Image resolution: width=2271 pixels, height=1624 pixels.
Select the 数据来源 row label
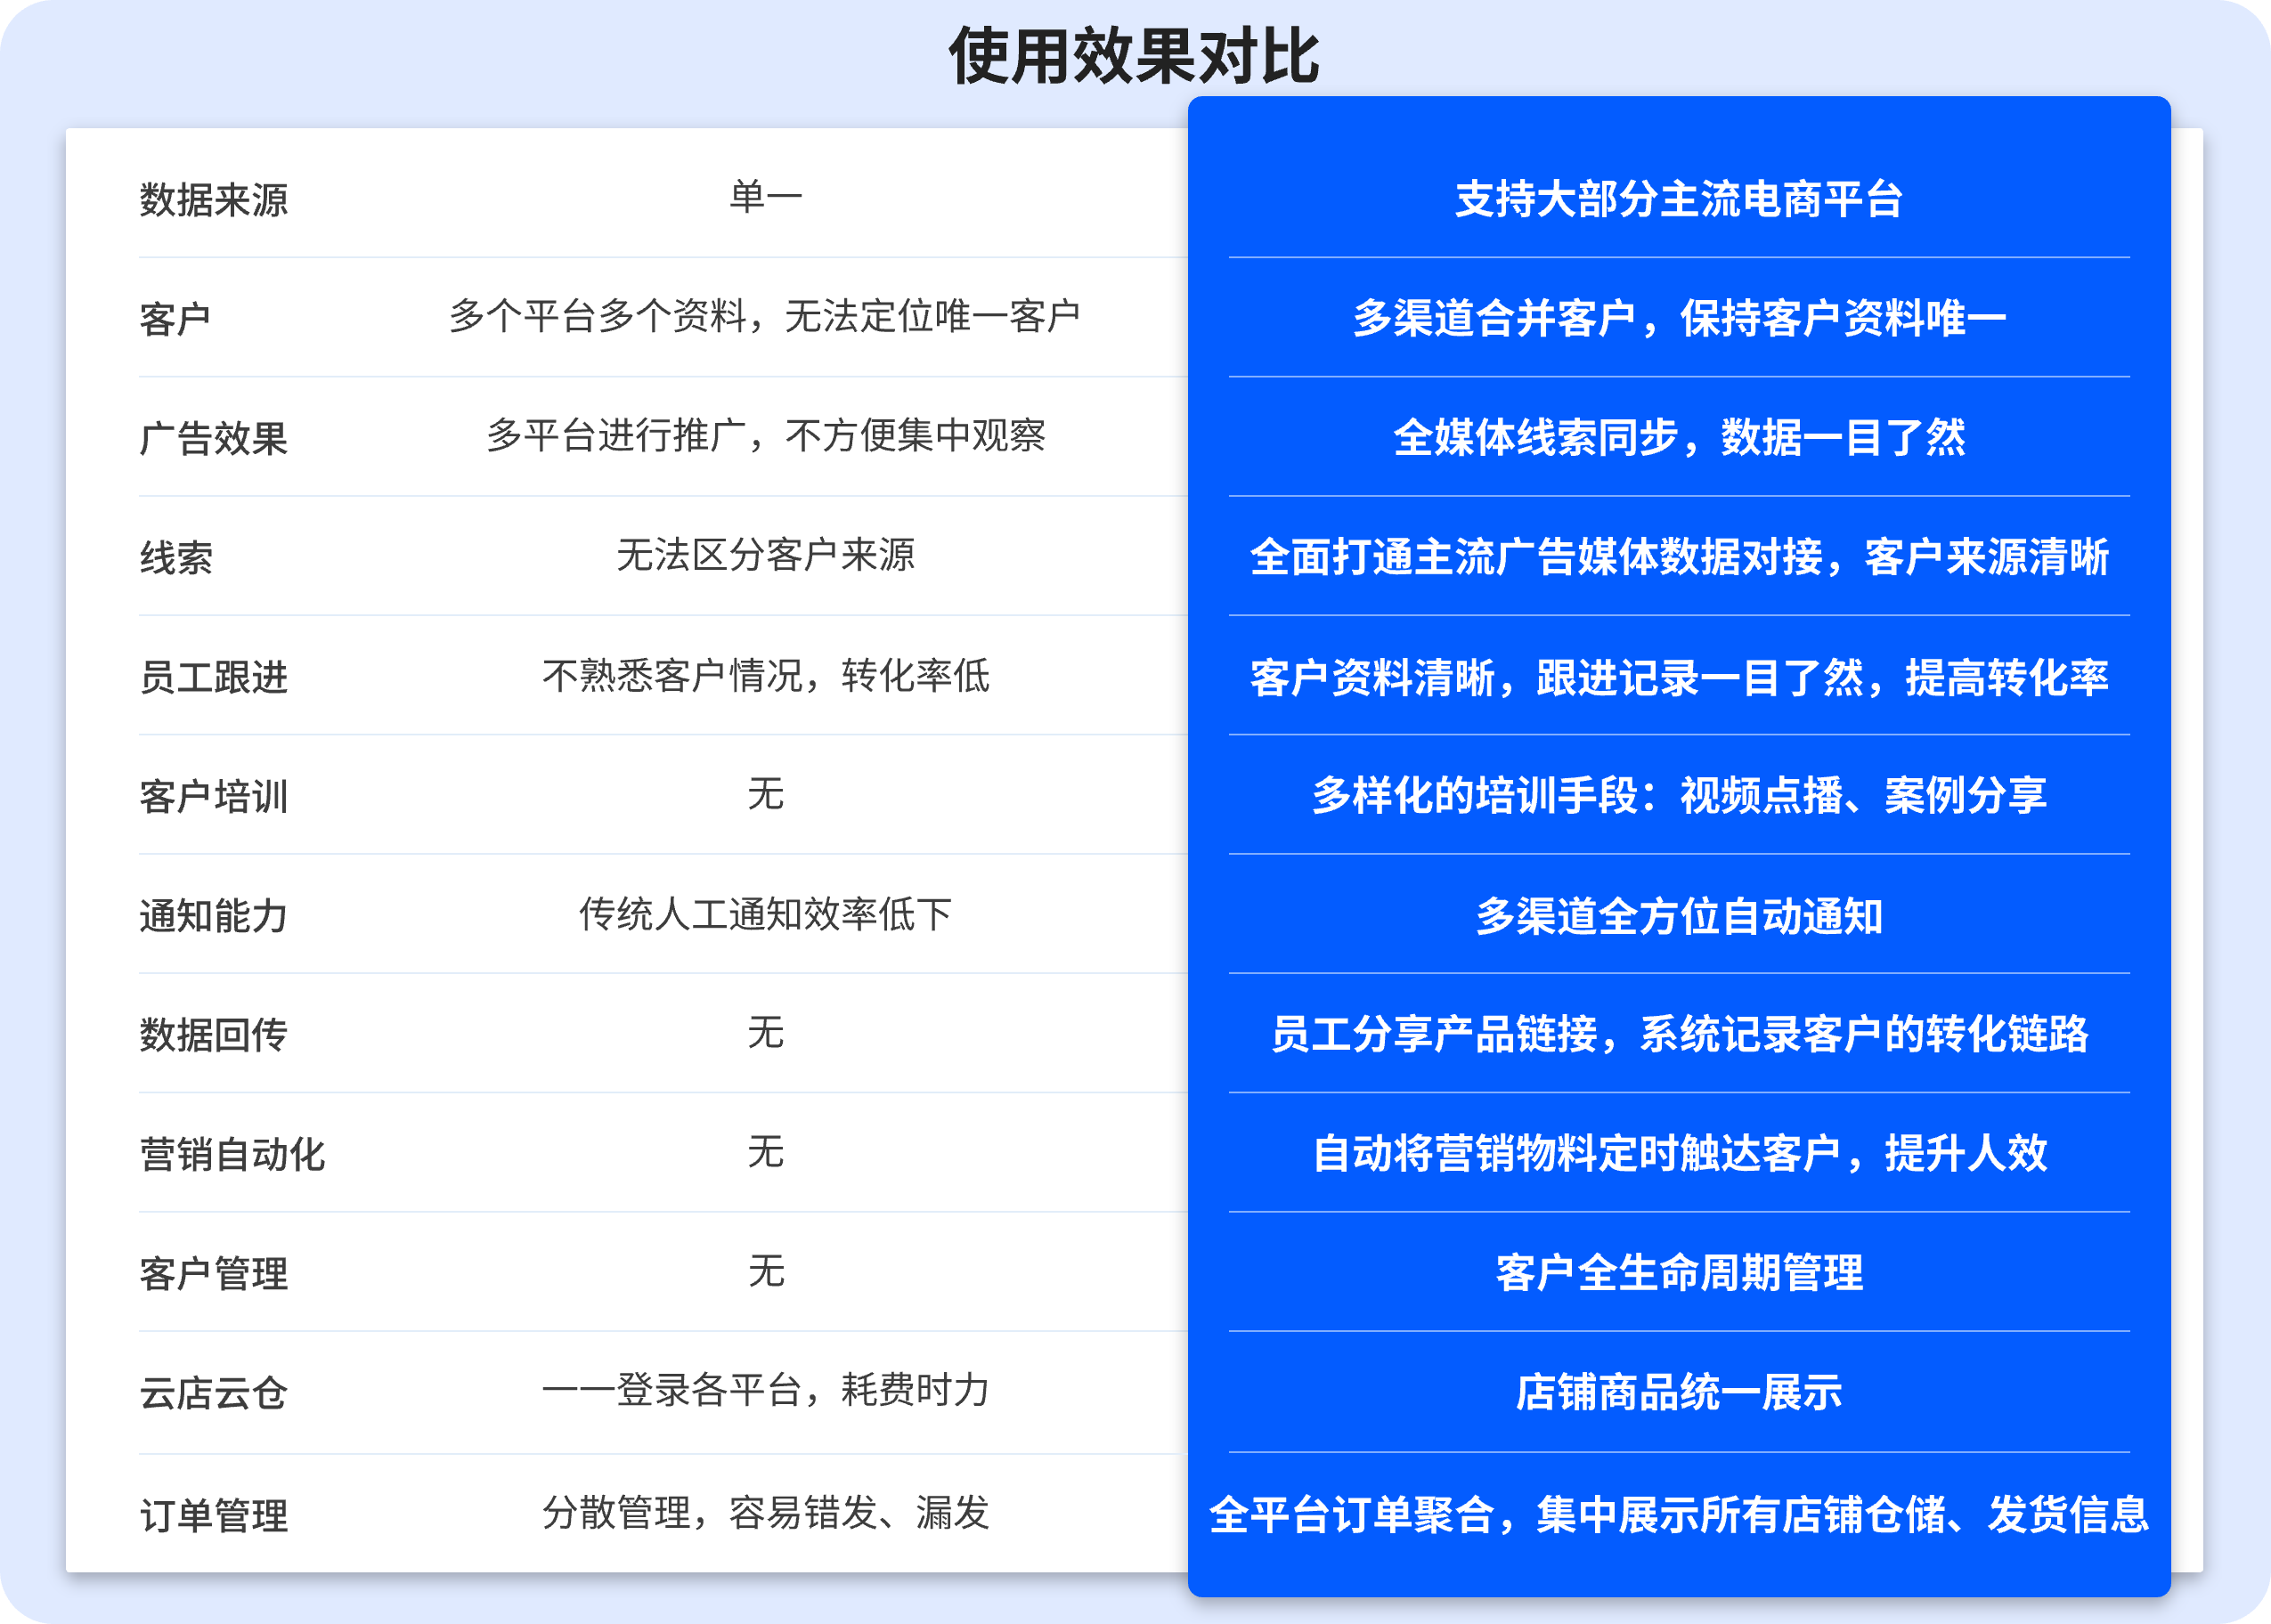(x=213, y=199)
